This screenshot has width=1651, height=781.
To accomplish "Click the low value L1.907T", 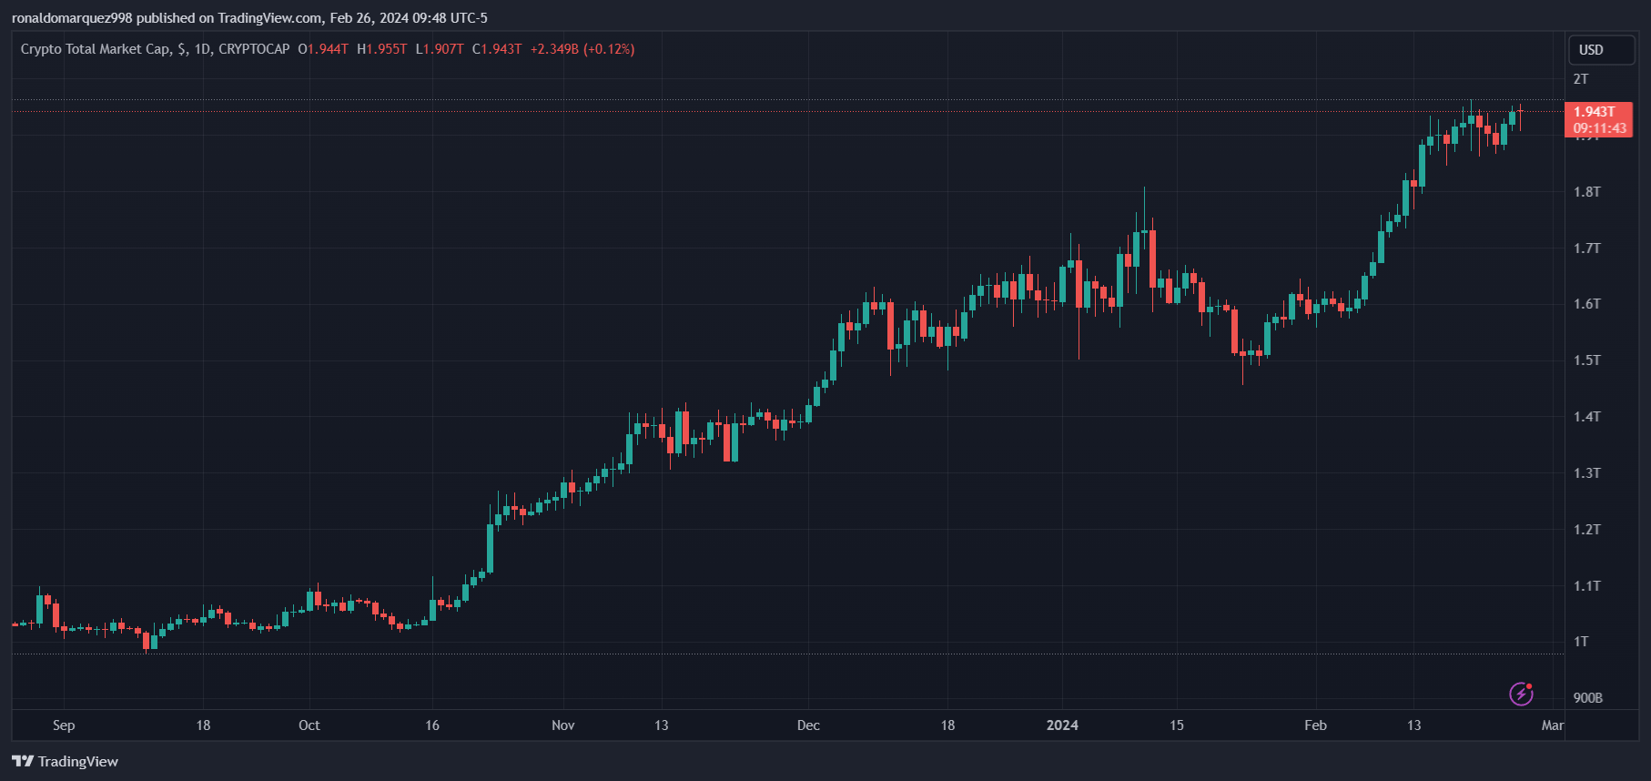I will (x=440, y=49).
